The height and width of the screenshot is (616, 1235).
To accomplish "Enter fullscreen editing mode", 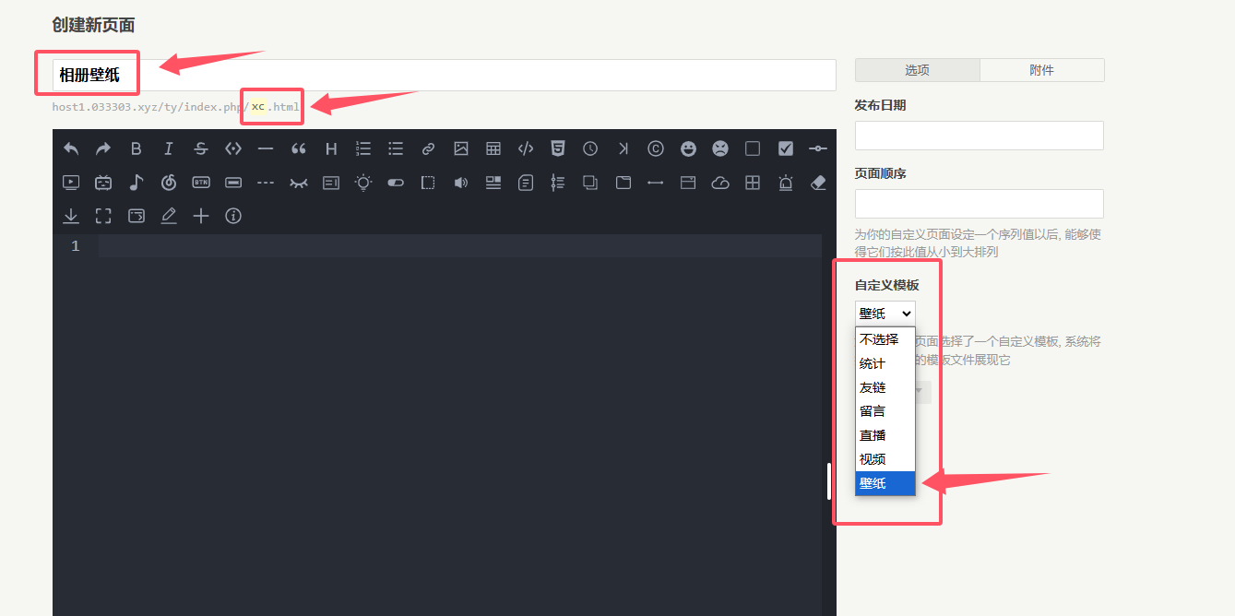I will (x=103, y=216).
